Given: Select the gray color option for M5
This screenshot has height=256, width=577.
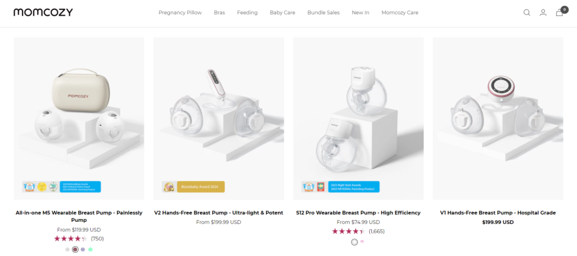Looking at the screenshot, I should click(67, 249).
